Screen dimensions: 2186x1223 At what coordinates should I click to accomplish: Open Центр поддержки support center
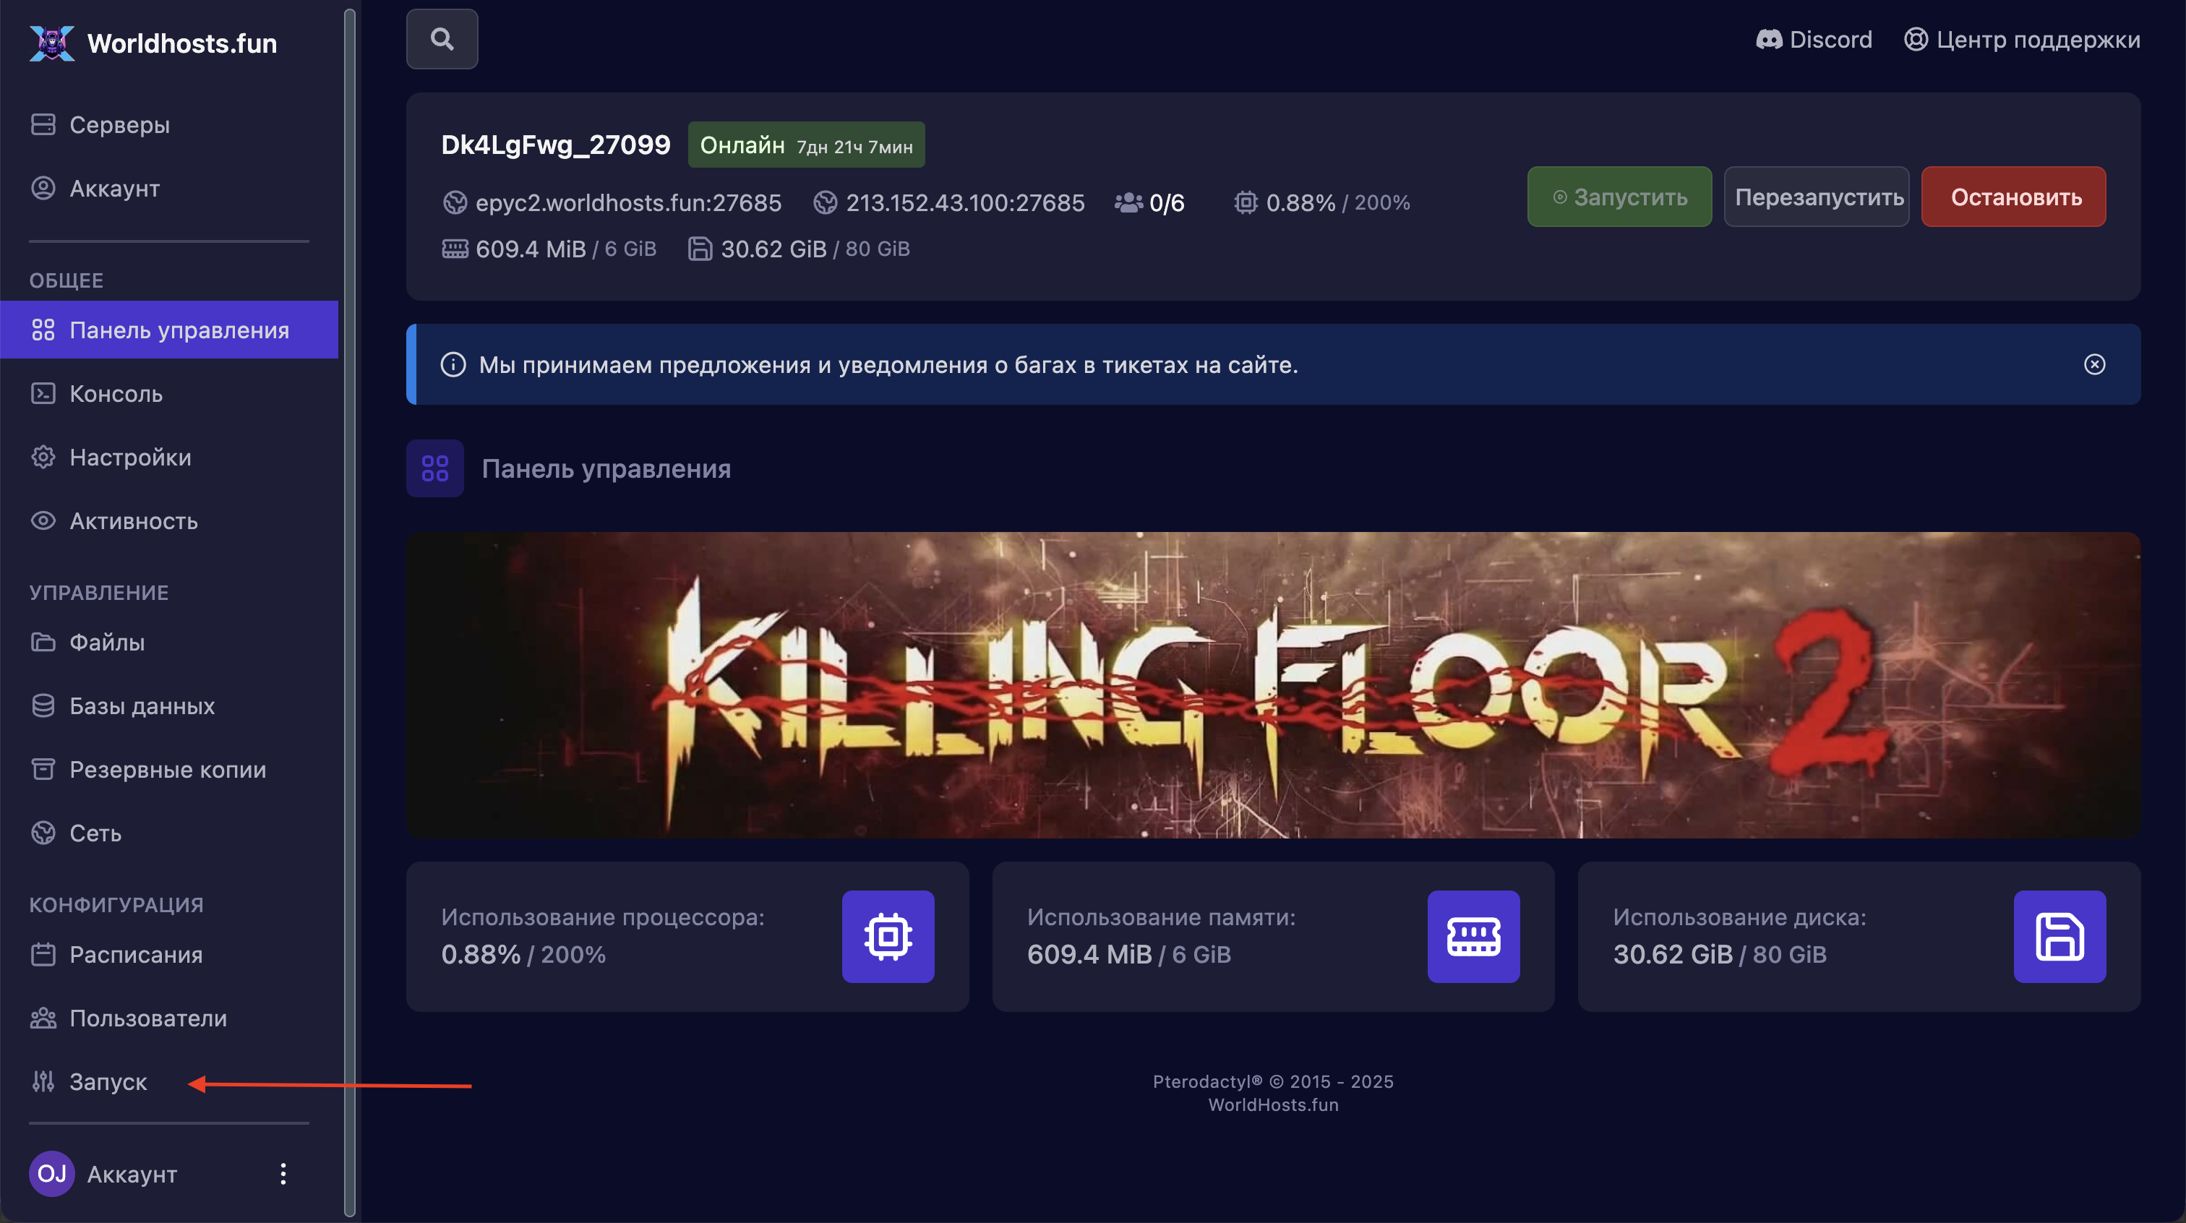click(x=2021, y=40)
